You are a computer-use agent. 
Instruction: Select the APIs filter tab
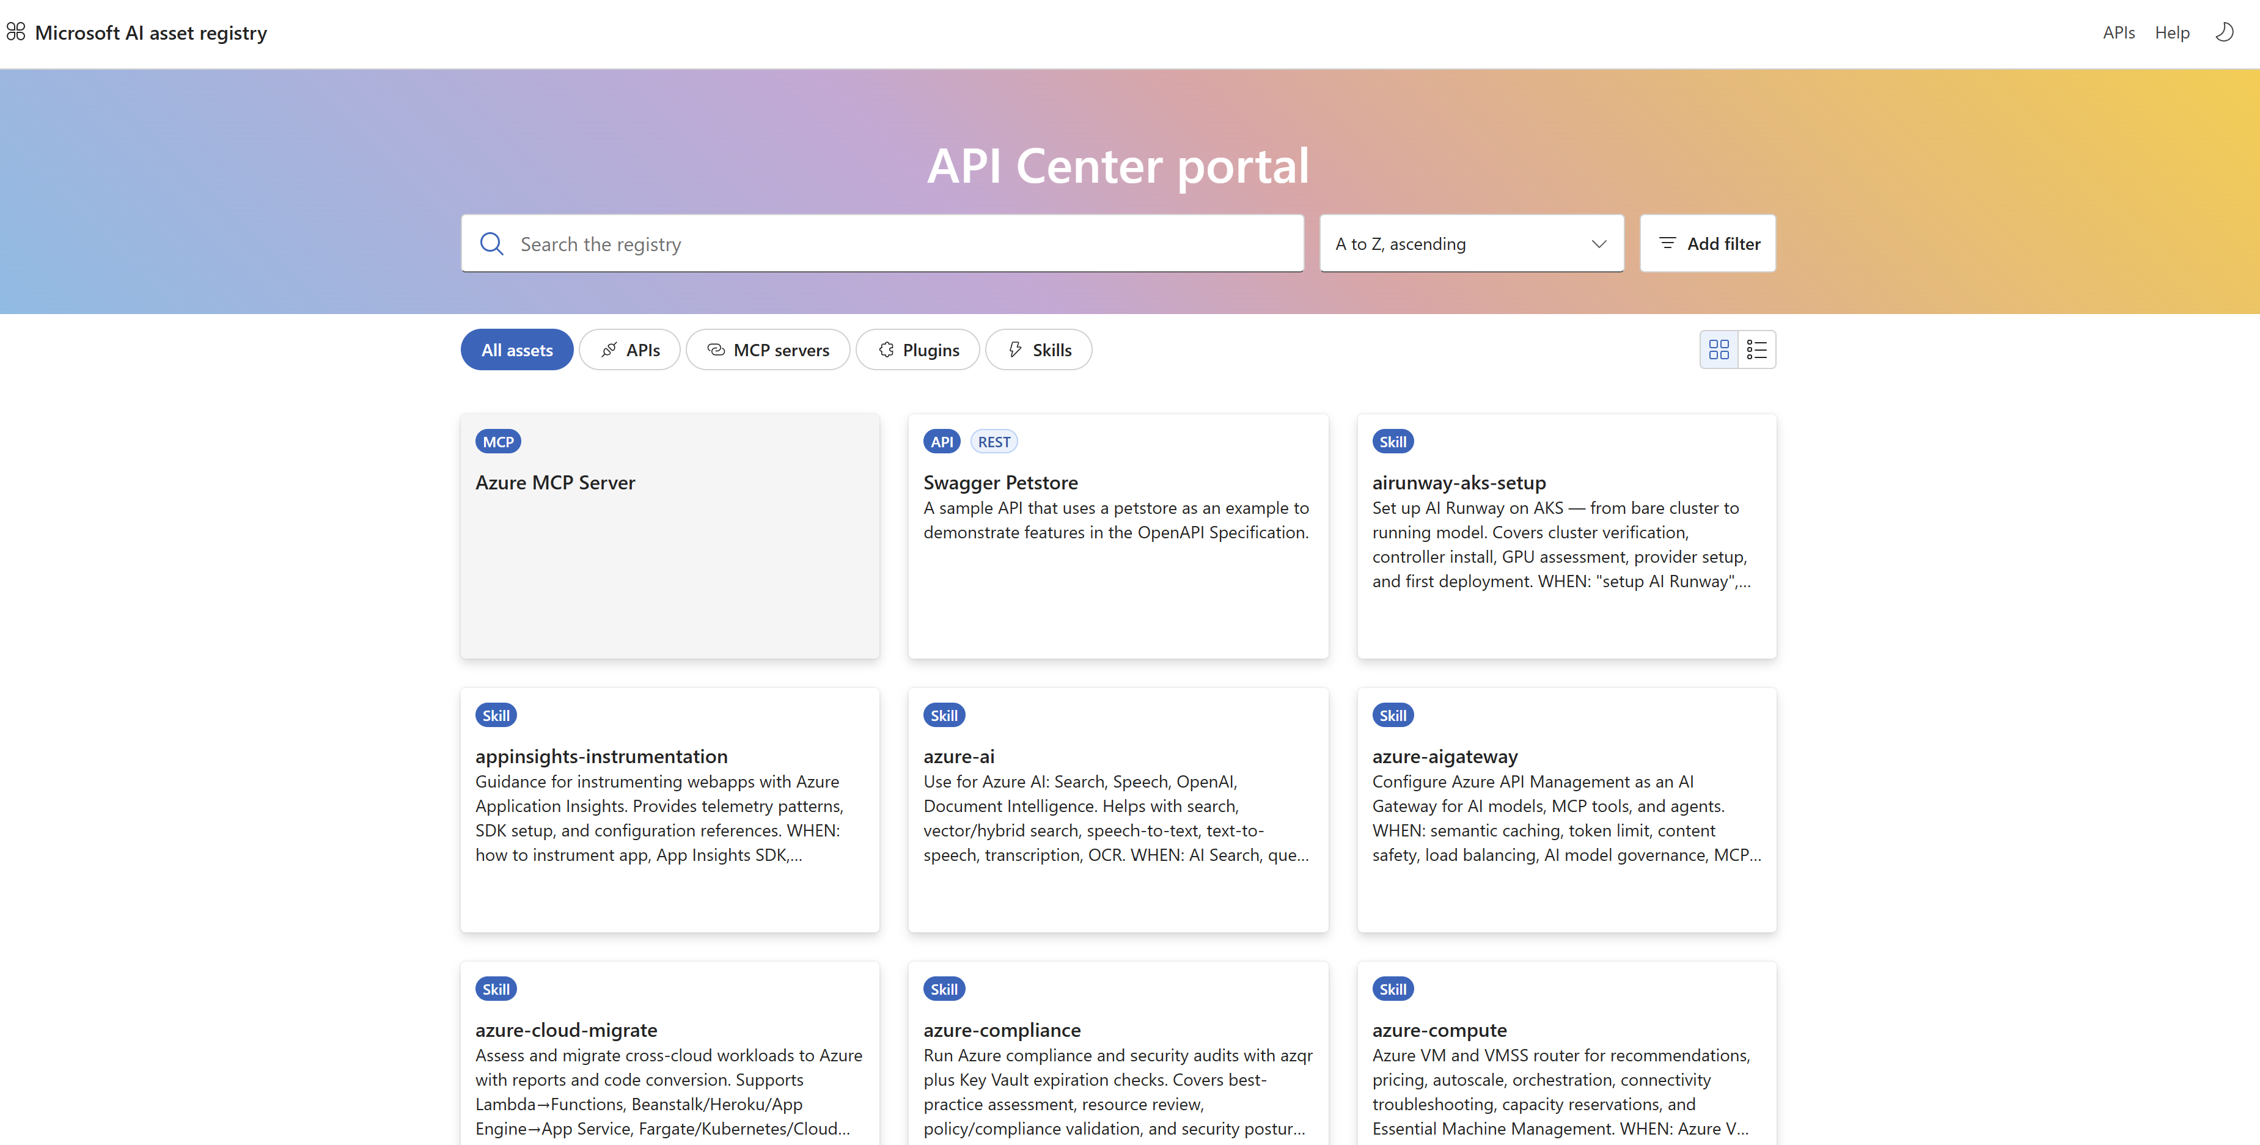point(629,350)
